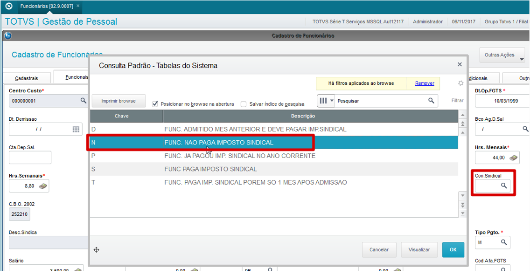530x275 pixels.
Task: Page down in the browse list
Action: pos(463,205)
